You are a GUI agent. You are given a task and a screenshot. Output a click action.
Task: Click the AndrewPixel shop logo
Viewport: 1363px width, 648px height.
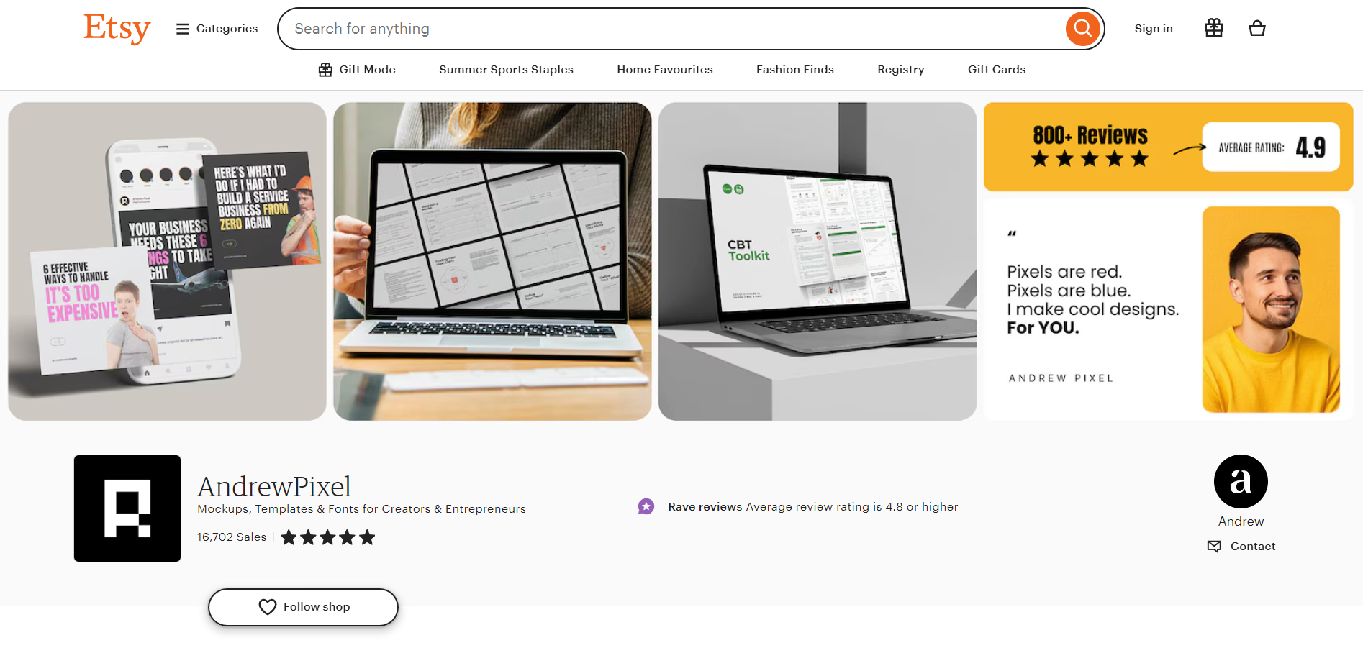coord(127,508)
